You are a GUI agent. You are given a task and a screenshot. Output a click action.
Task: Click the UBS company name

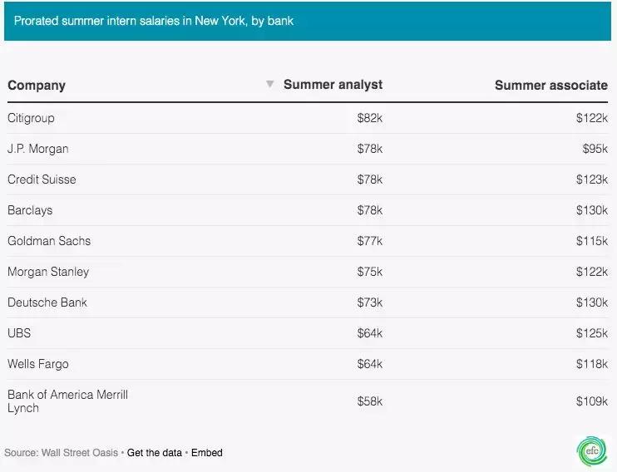[x=20, y=333]
